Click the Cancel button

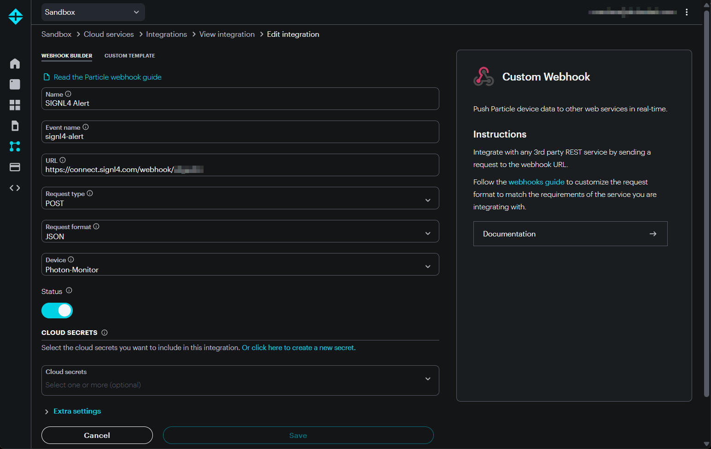click(97, 435)
